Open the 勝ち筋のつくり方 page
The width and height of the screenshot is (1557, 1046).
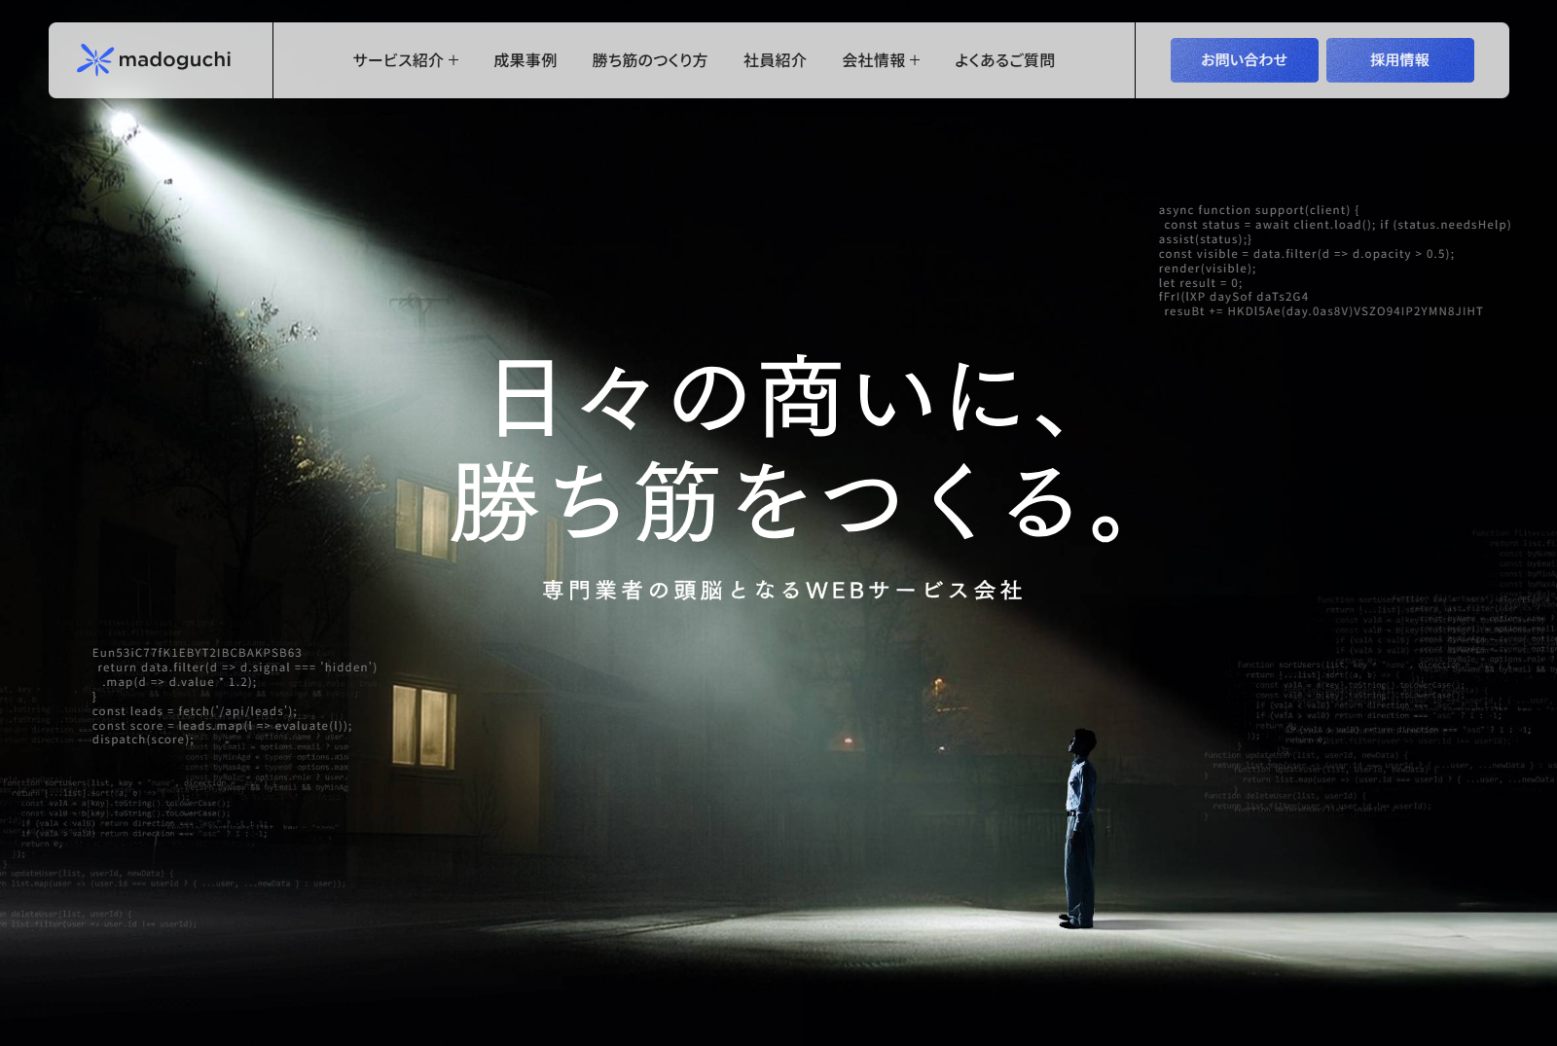[x=648, y=59]
